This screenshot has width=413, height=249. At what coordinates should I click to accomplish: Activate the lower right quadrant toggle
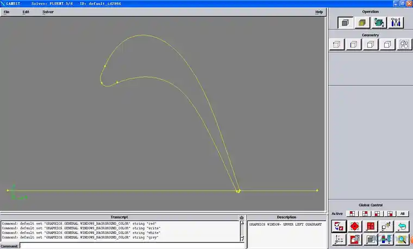[390, 214]
